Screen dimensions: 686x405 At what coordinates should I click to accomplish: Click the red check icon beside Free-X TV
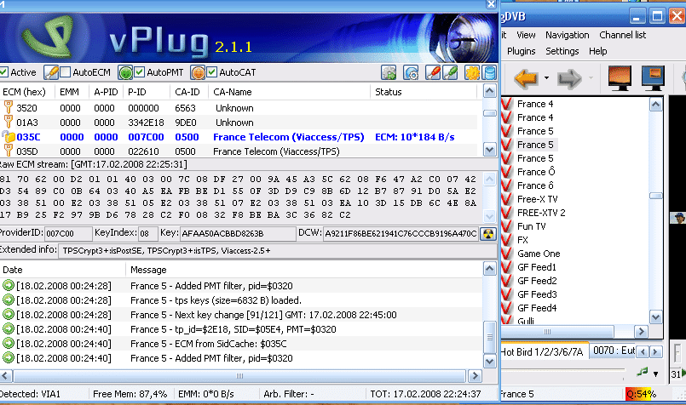(507, 199)
